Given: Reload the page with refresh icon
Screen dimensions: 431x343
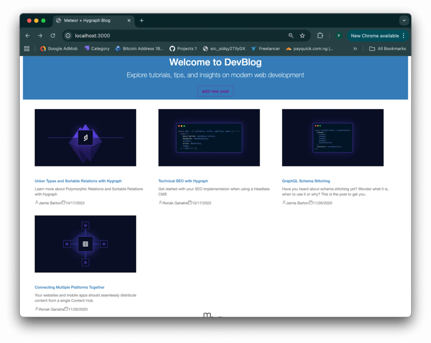Looking at the screenshot, I should tap(53, 36).
